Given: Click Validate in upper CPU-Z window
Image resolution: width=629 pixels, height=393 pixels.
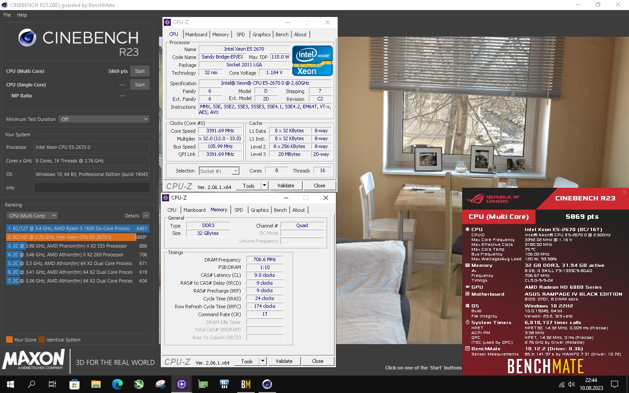Looking at the screenshot, I should click(286, 186).
